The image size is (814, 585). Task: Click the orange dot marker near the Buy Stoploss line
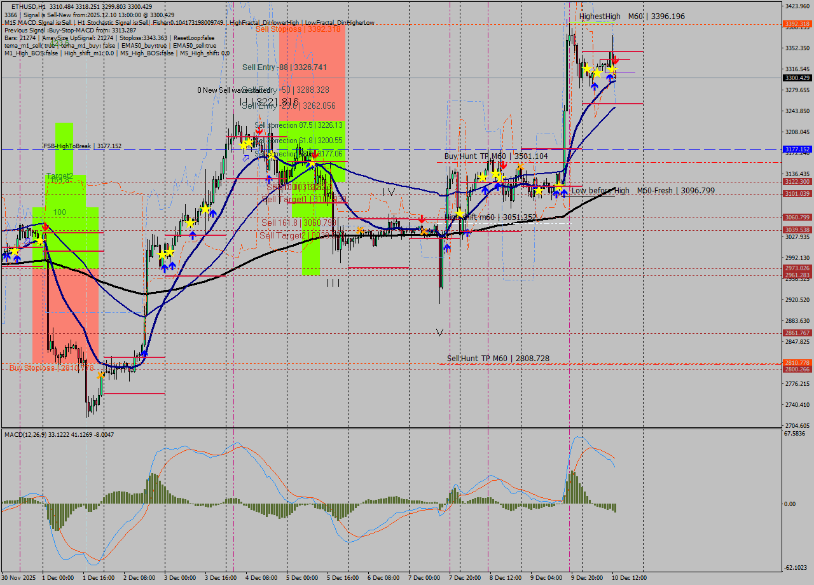pyautogui.click(x=100, y=375)
